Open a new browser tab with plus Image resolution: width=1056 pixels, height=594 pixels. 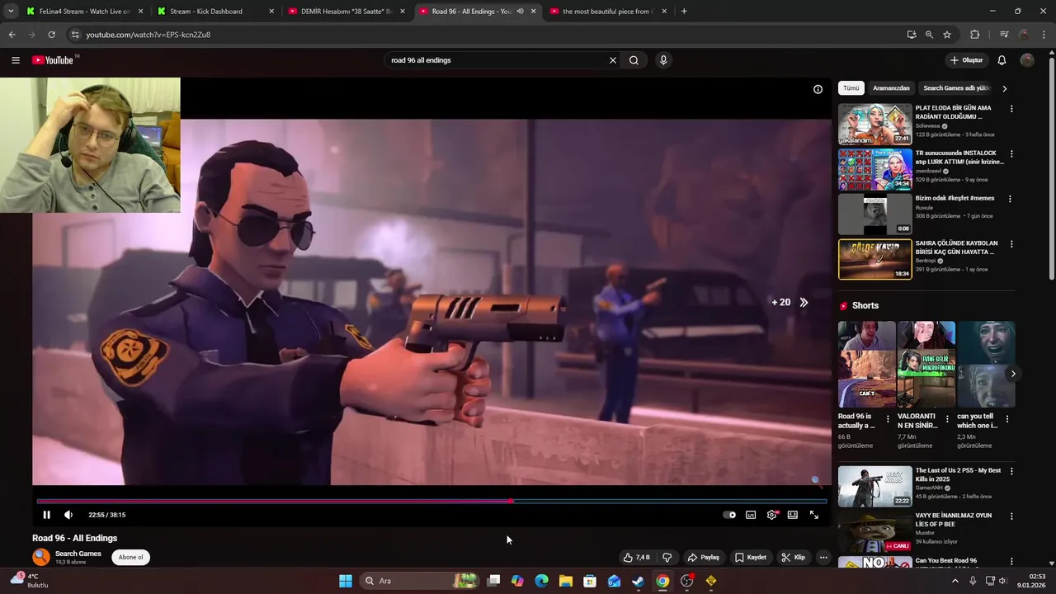(684, 12)
